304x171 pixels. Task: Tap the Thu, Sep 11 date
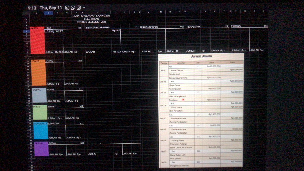pos(51,8)
